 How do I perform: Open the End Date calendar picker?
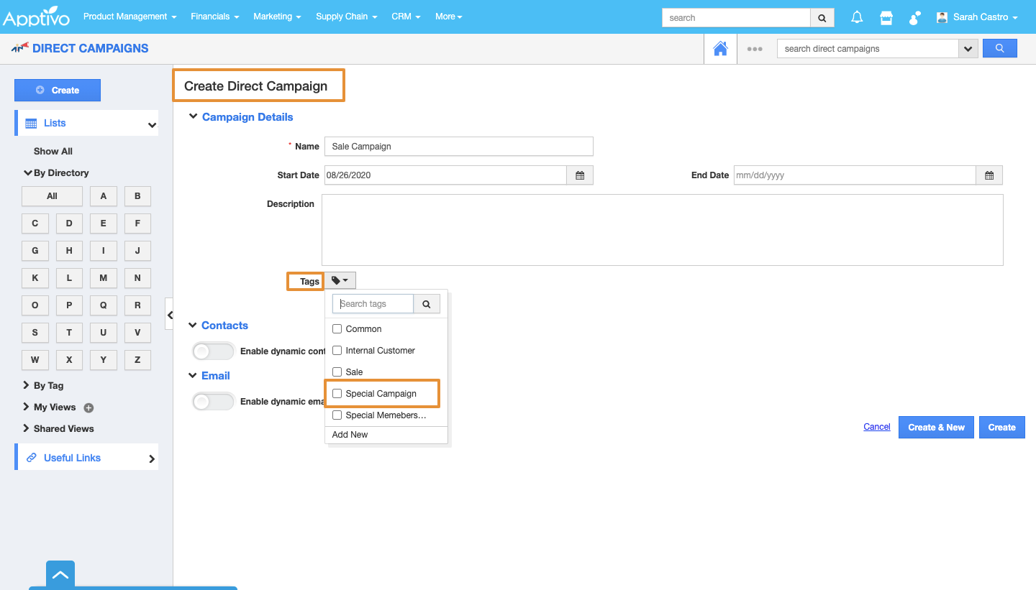coord(989,175)
